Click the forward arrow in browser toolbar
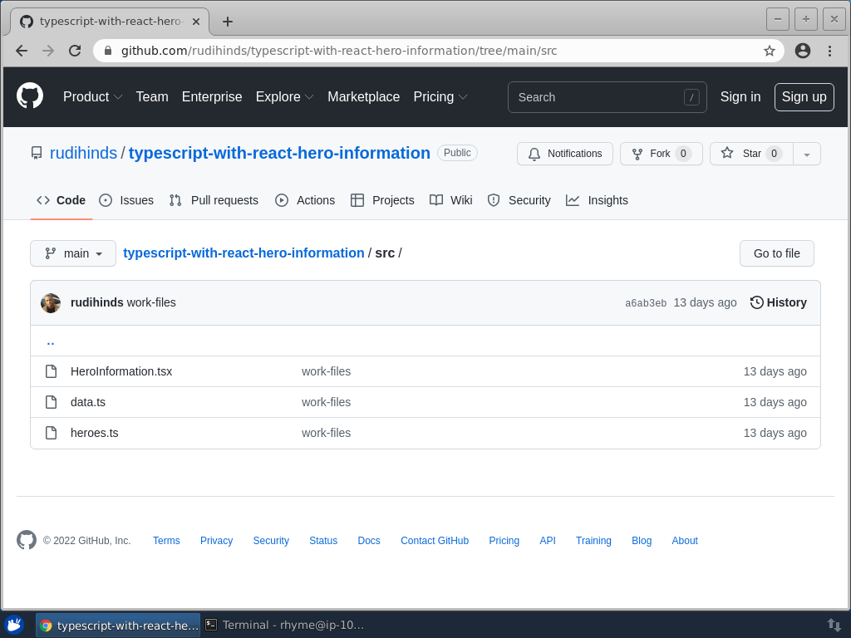 tap(48, 51)
